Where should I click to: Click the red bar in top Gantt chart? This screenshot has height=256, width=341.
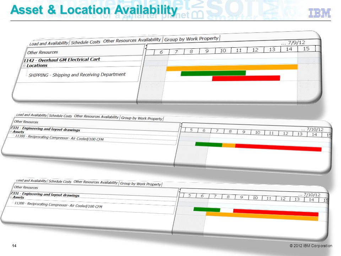point(246,78)
